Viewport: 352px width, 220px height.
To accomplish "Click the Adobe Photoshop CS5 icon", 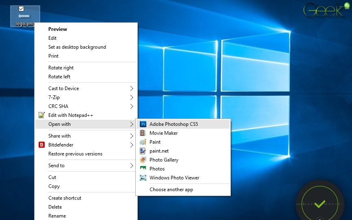I will pyautogui.click(x=143, y=124).
